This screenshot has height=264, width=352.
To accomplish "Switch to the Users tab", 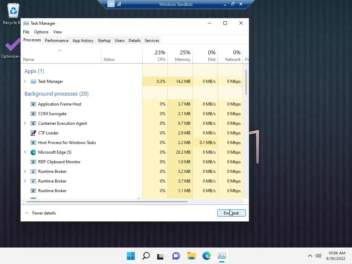I will coord(119,41).
